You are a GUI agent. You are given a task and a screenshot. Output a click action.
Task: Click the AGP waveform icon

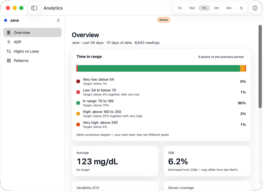pos(9,42)
